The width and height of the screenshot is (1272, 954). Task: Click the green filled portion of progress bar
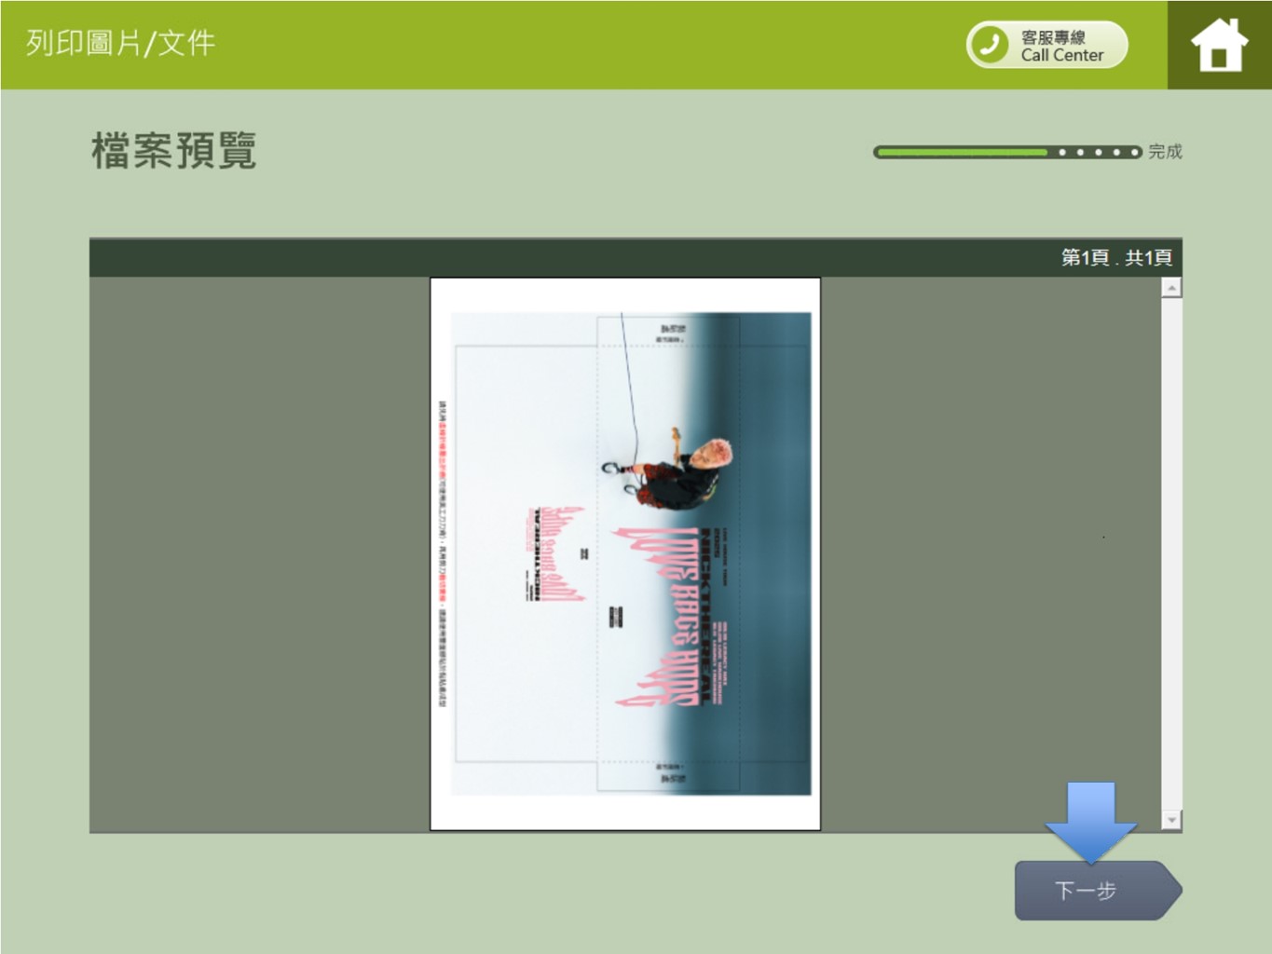[960, 152]
